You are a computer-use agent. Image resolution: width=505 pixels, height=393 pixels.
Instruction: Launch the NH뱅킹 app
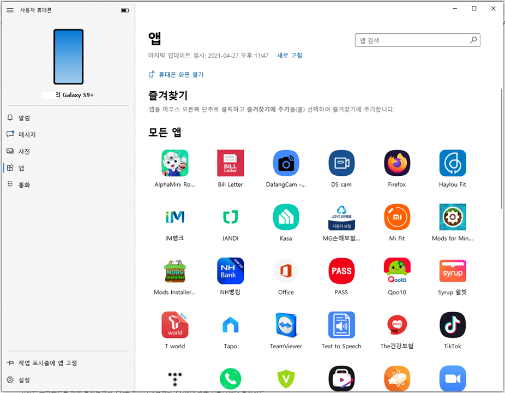[x=230, y=271]
